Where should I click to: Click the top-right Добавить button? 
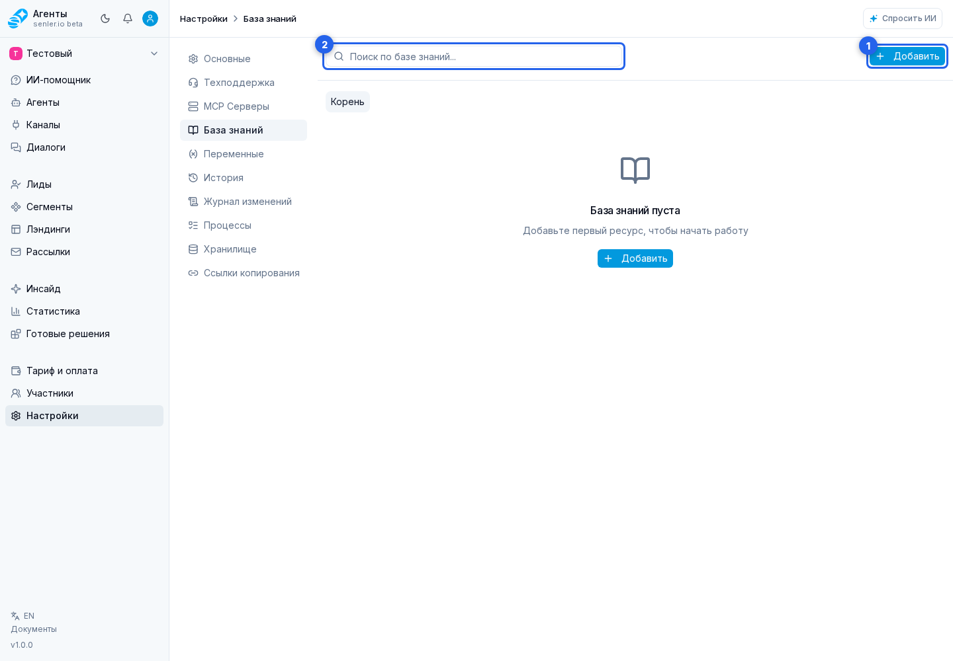tap(907, 56)
